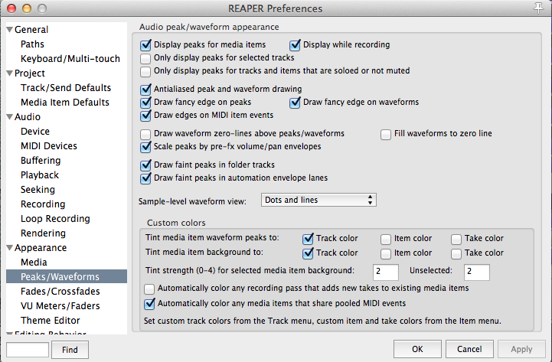Enable Only display peaks for selected tracks

point(145,58)
